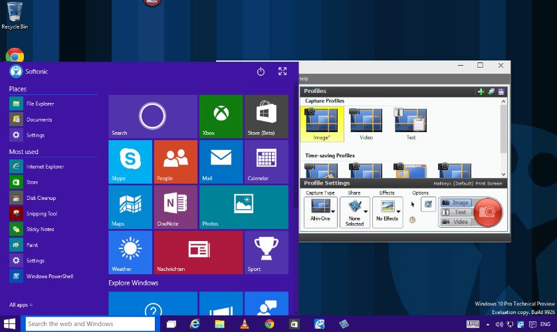Screen dimensions: 557x332
Task: Open the Snipping Tool entry
Action: tap(53, 214)
